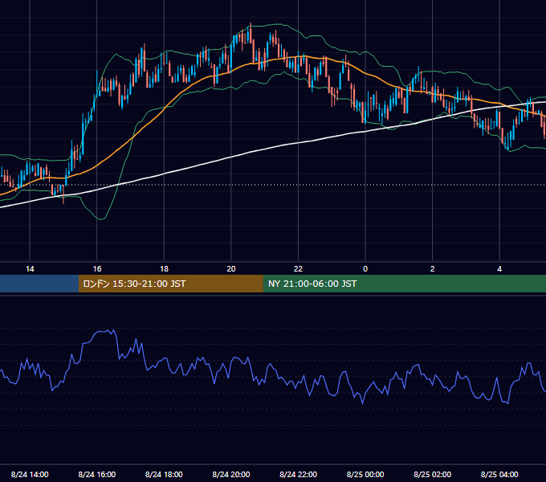Click the 8/24 16:00 date label

[x=97, y=474]
